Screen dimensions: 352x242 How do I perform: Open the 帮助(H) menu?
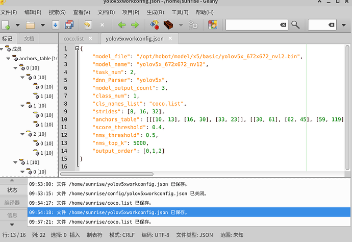click(205, 12)
